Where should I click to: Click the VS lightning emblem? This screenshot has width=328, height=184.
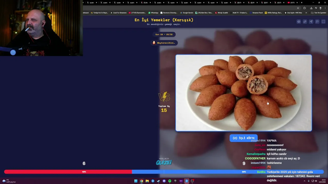click(164, 97)
